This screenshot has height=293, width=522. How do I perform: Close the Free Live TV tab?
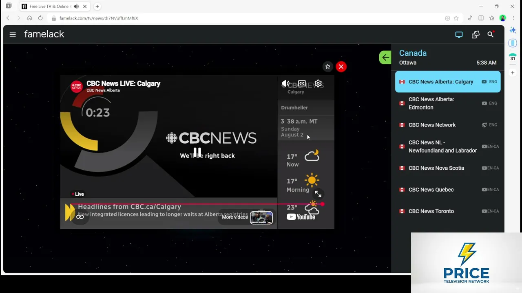click(x=85, y=7)
